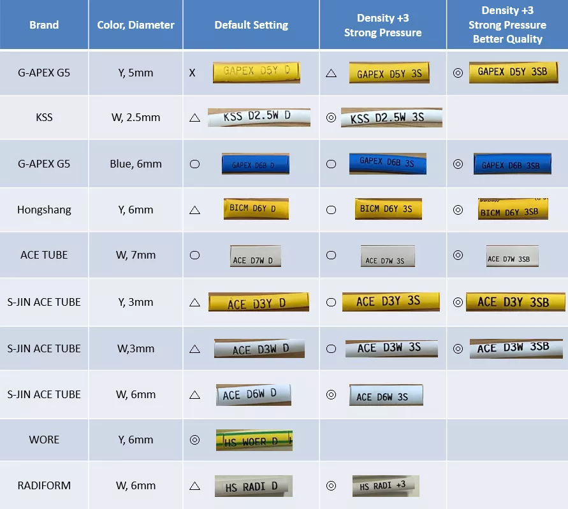
Task: Select the RADIFORM brand cell
Action: pyautogui.click(x=44, y=485)
